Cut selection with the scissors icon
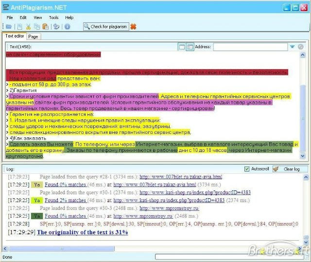 28,26
